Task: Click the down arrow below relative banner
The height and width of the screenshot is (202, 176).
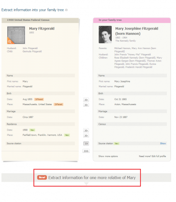Action: coord(86,184)
